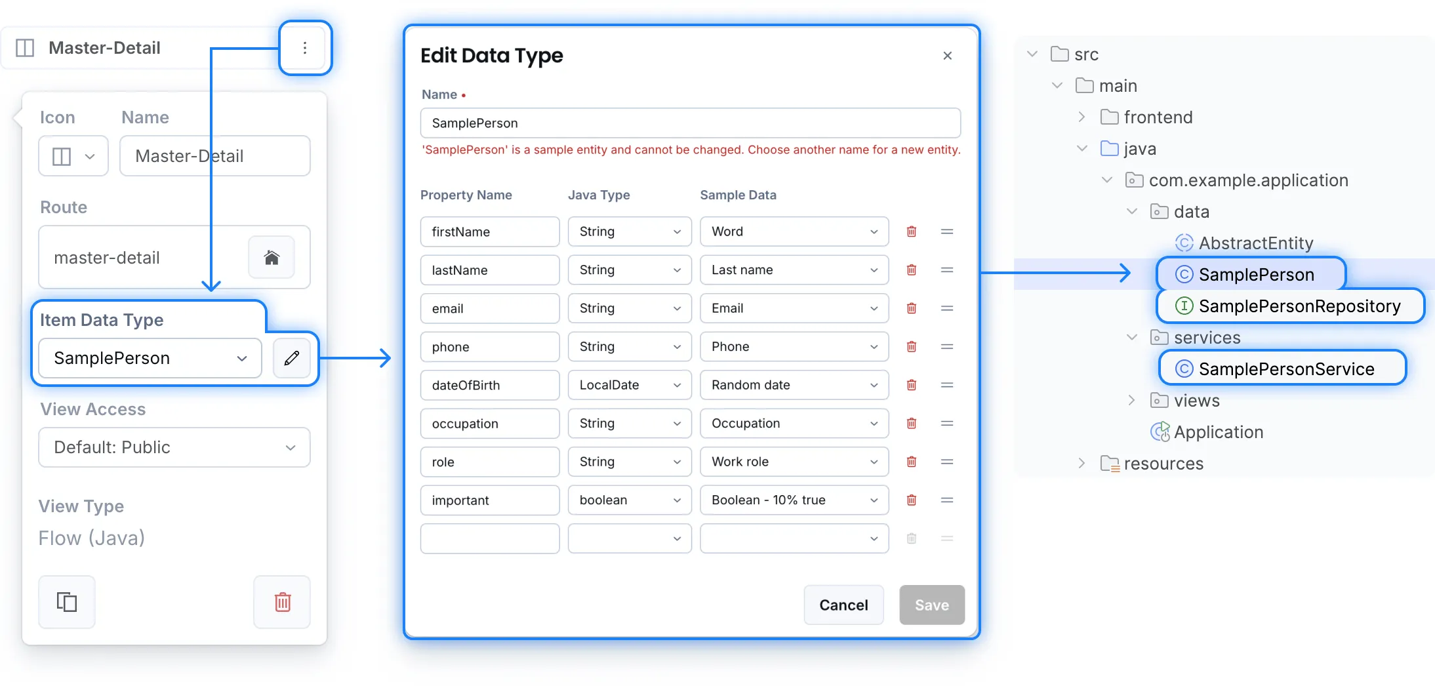
Task: Click the Master-Detail icon picker under Icon
Action: click(x=73, y=156)
